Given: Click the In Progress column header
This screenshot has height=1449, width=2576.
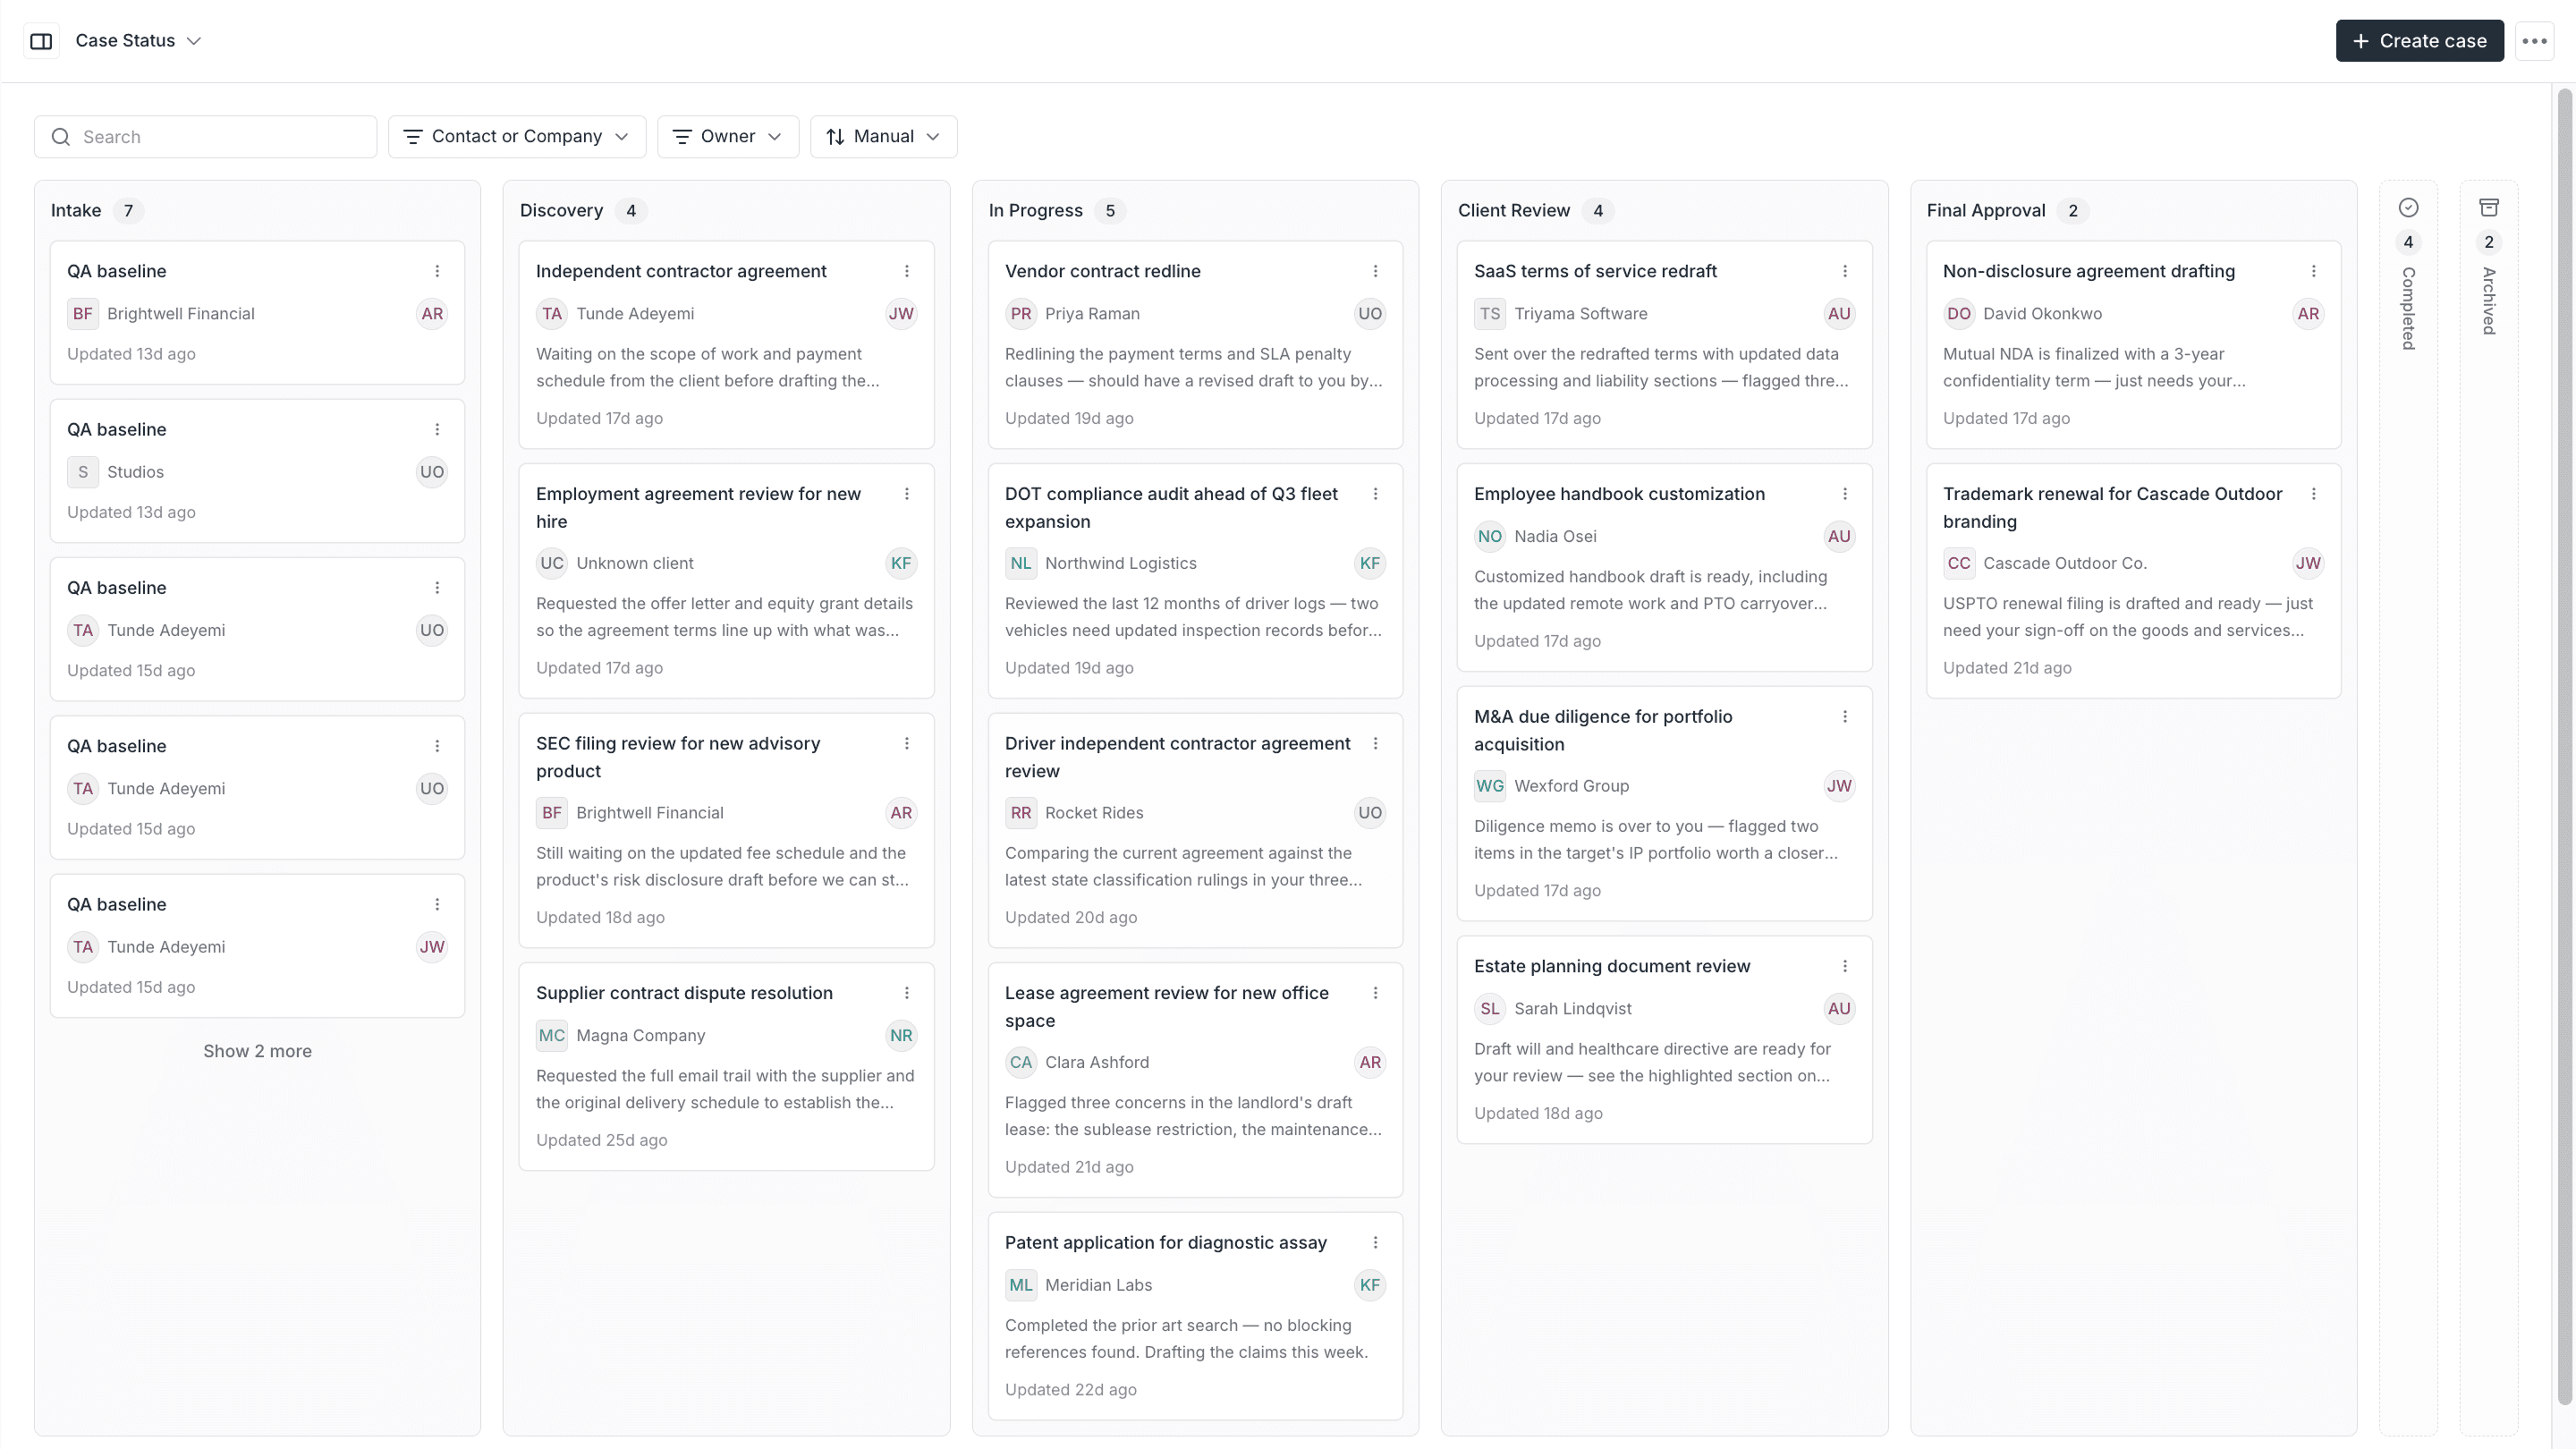Looking at the screenshot, I should (x=1035, y=210).
